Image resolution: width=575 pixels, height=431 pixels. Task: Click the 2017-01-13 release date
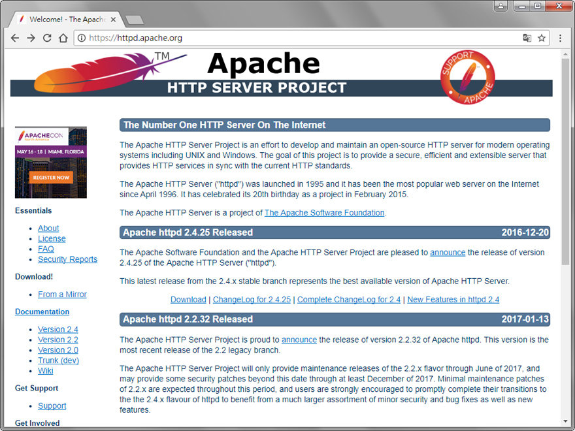[x=525, y=319]
